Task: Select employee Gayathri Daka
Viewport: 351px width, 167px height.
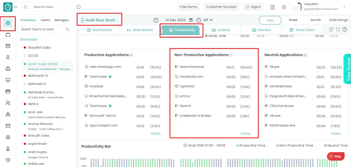Action: [39, 48]
